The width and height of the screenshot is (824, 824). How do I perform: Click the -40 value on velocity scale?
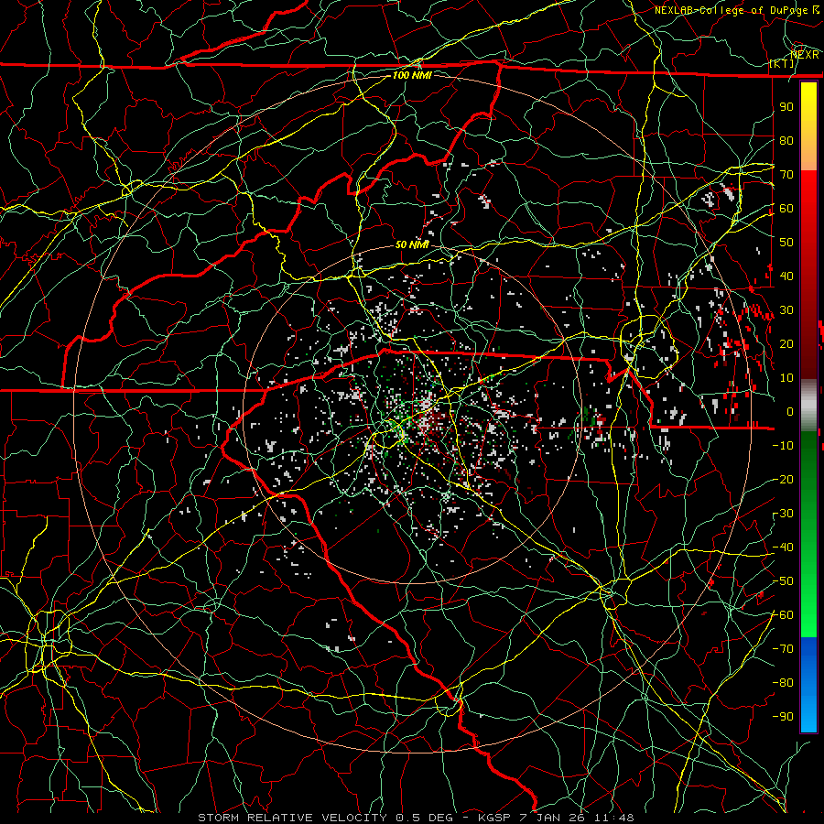(x=783, y=548)
